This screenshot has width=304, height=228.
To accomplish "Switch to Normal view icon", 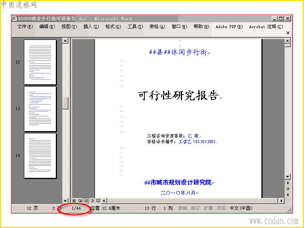I will 74,201.
